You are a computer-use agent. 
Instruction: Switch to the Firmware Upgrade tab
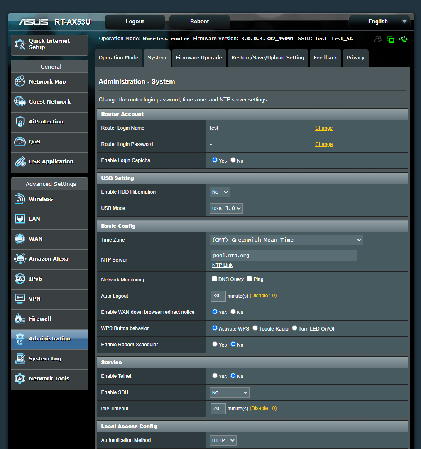point(199,58)
